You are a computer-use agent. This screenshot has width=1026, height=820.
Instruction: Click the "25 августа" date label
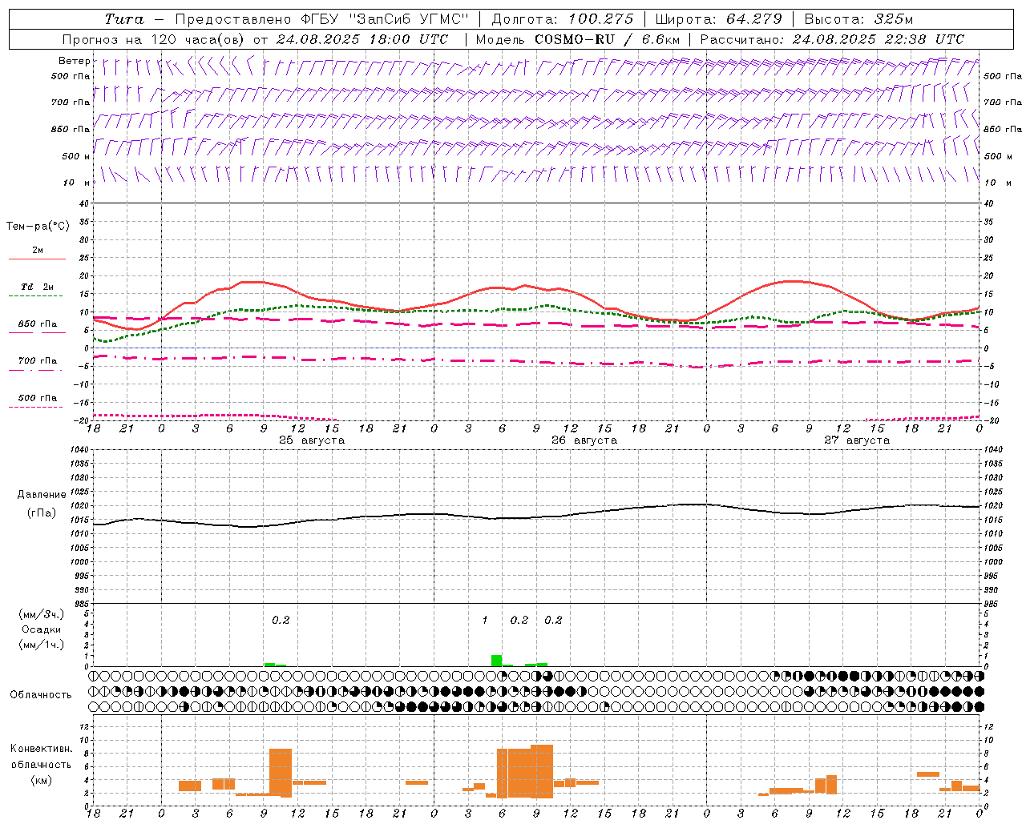click(312, 440)
